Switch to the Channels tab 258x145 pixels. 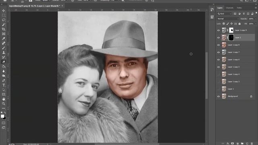(x=229, y=8)
